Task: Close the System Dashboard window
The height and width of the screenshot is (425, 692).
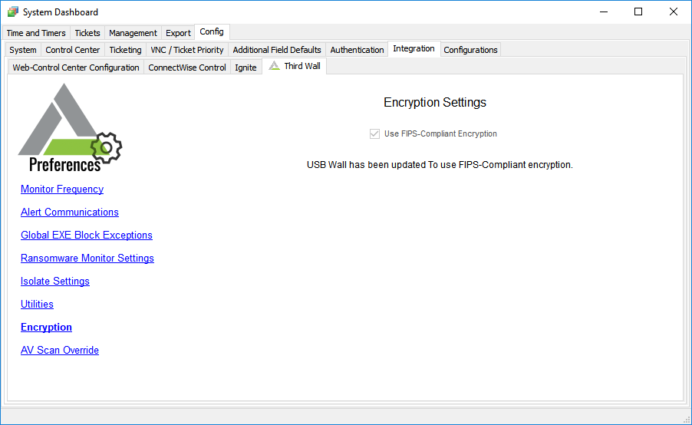Action: tap(673, 12)
